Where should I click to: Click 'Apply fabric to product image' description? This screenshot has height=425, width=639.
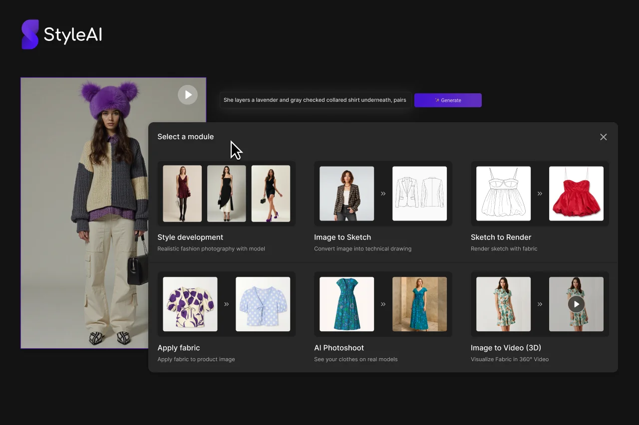[196, 359]
